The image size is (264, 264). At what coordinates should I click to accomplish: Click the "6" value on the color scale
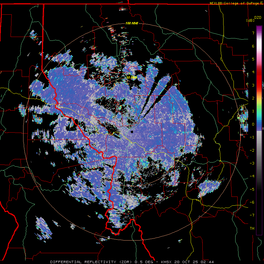[253, 46]
